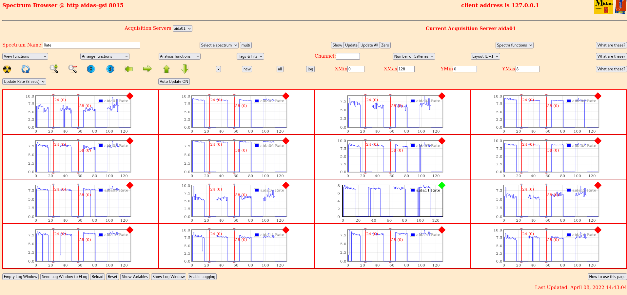Open the Number of Galleries dropdown
This screenshot has width=627, height=295.
[414, 56]
